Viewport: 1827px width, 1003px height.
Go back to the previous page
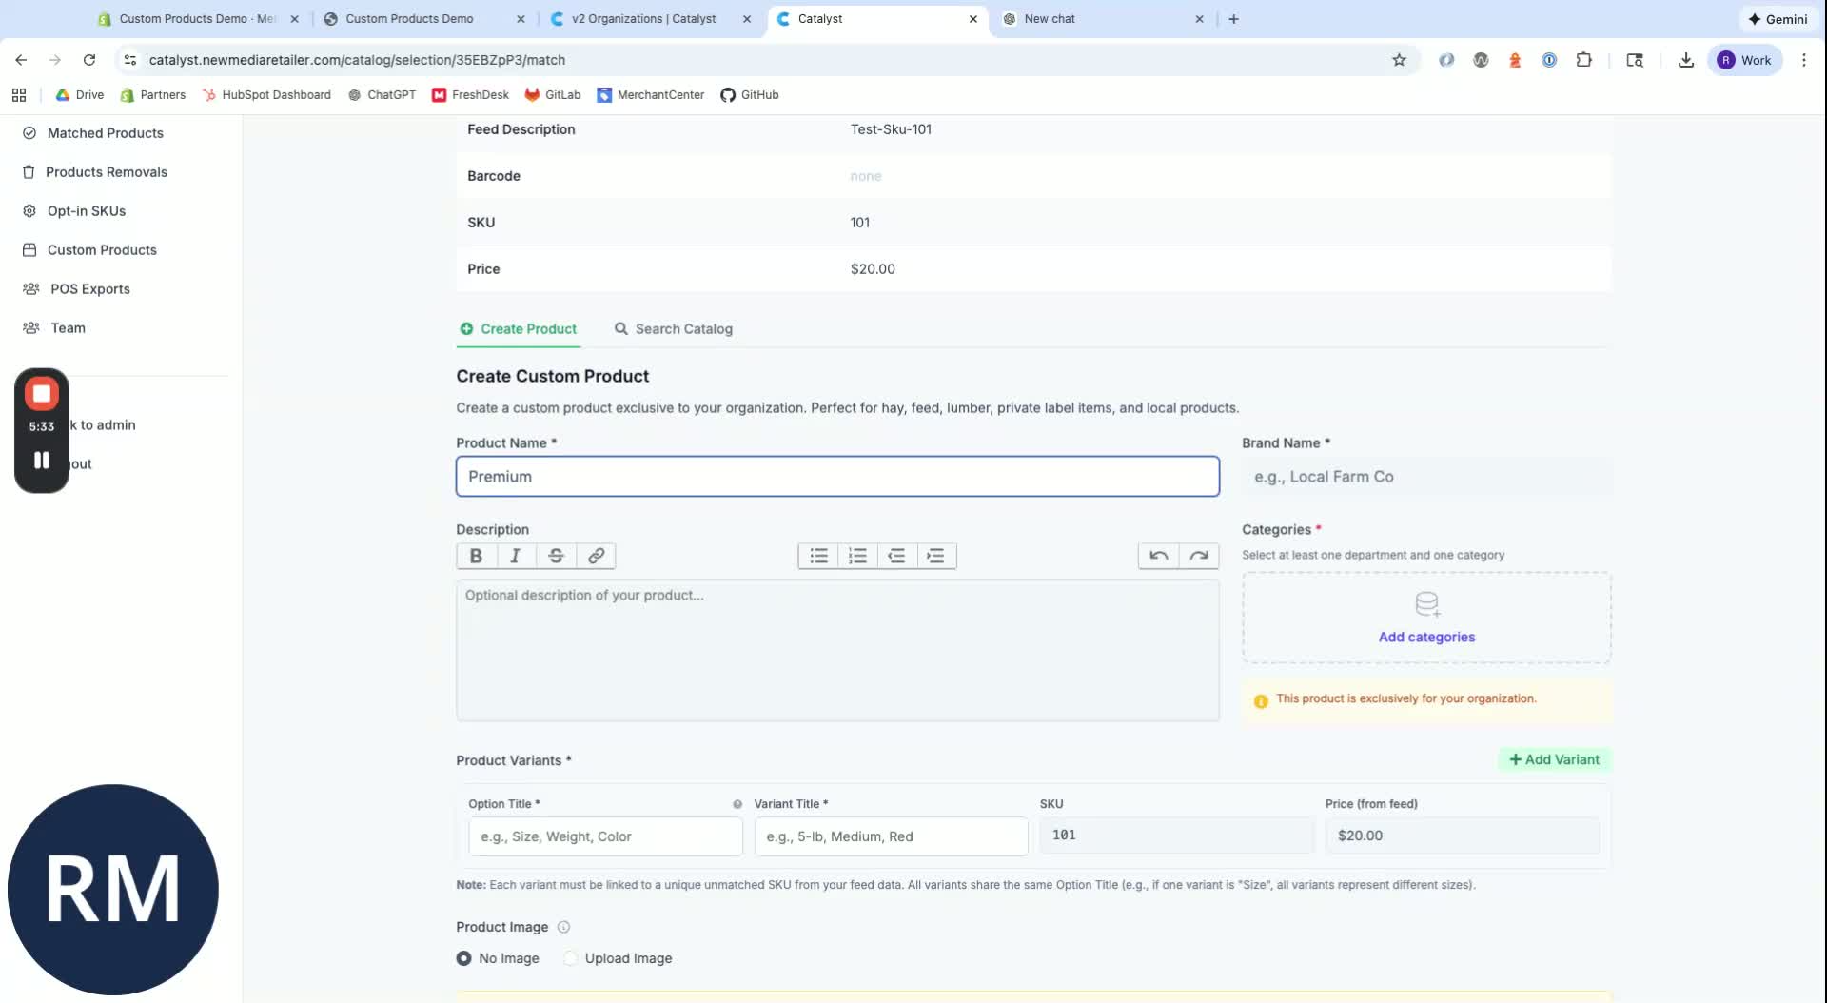click(x=21, y=60)
